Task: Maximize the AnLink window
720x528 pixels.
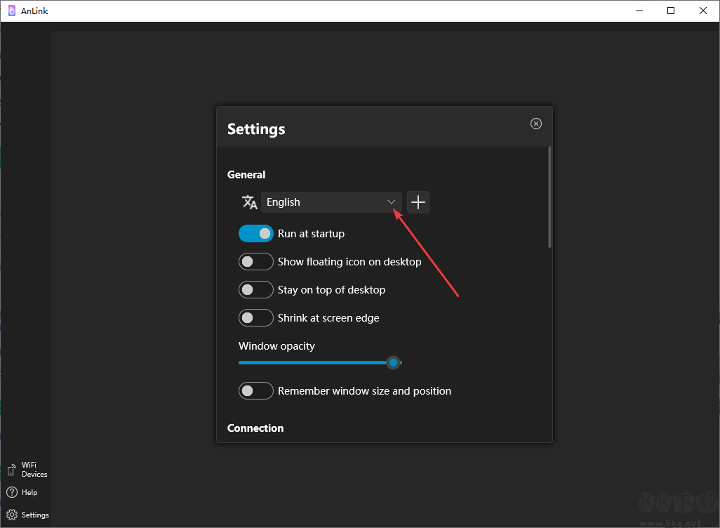Action: (671, 11)
